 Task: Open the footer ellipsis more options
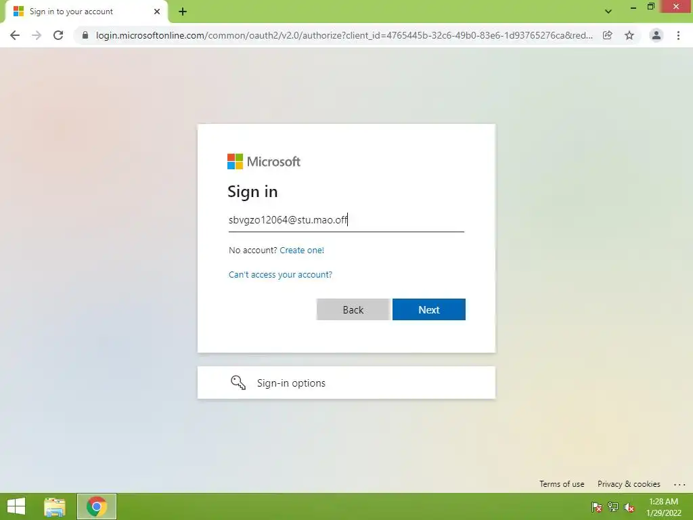(x=679, y=485)
